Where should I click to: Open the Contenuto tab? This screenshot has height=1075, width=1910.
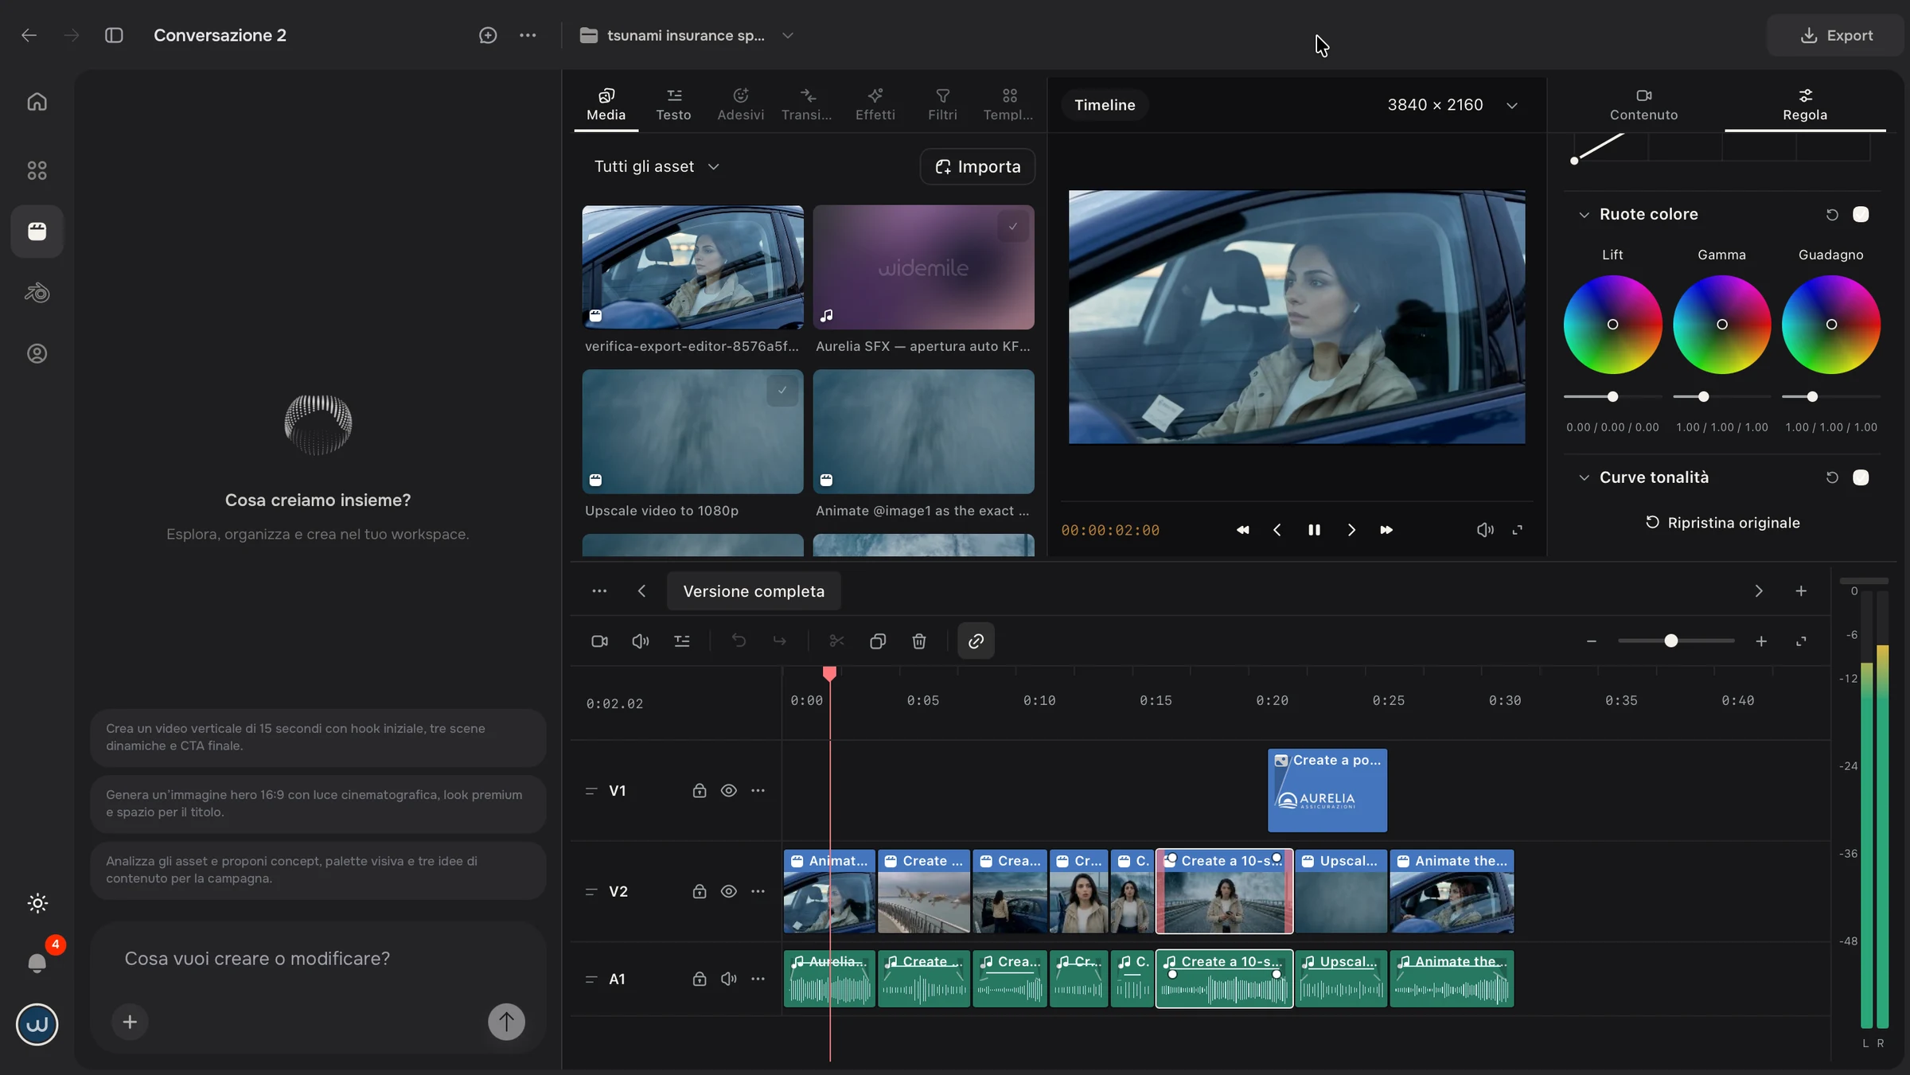pyautogui.click(x=1643, y=105)
